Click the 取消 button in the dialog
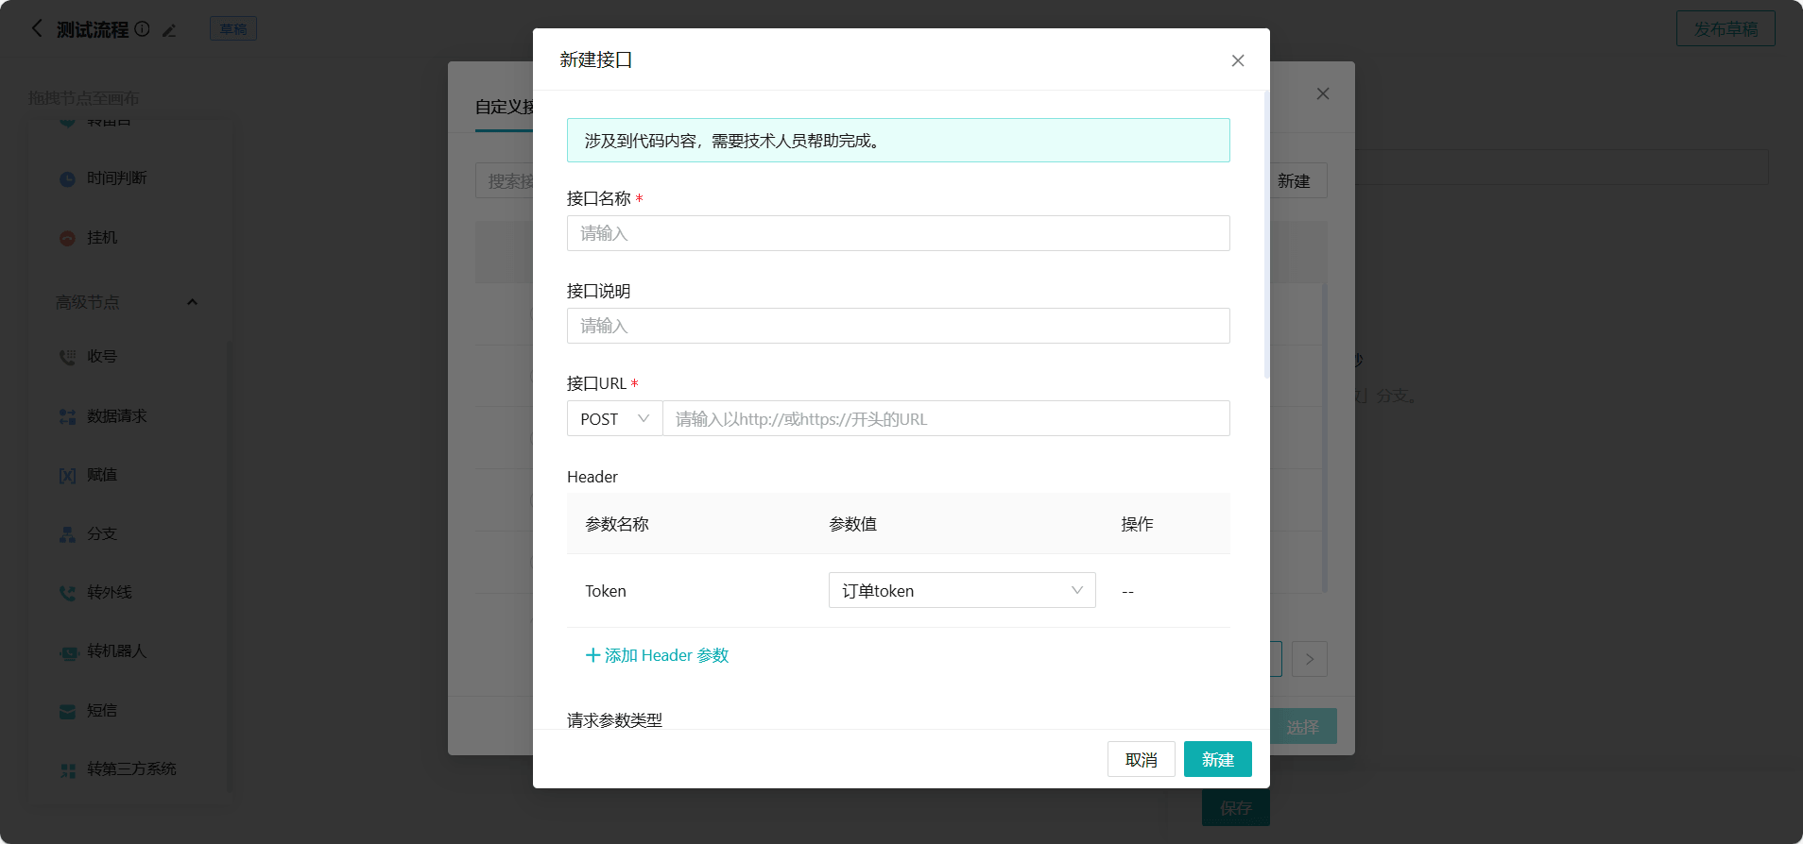The height and width of the screenshot is (844, 1803). click(x=1142, y=759)
